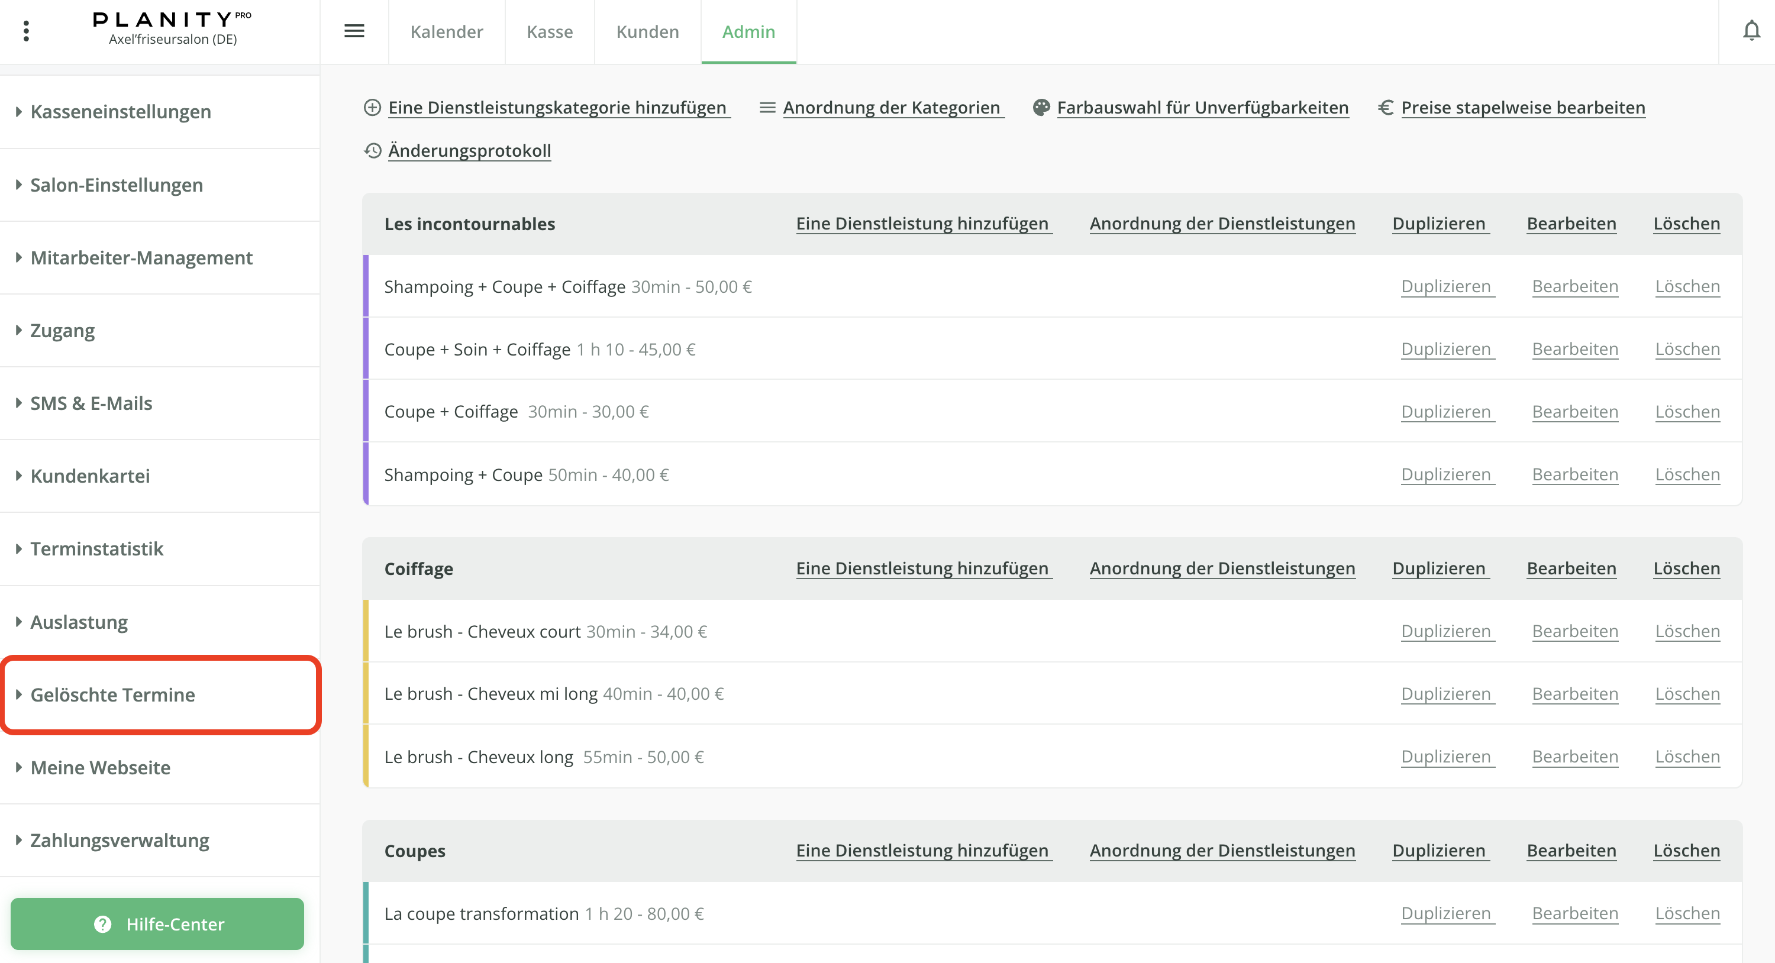Click Eine Dienstleistung hinzufügen in the Coiffage category
This screenshot has height=963, width=1775.
924,568
